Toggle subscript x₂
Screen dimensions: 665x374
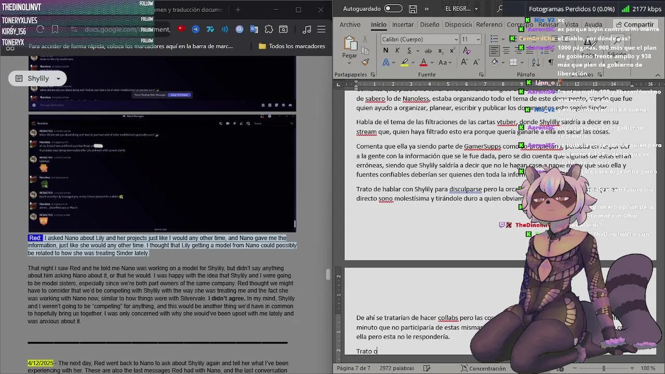pos(441,50)
